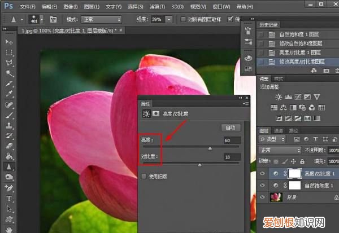Click the contrast 对比度 slider handle
This screenshot has height=233, width=339.
point(200,165)
